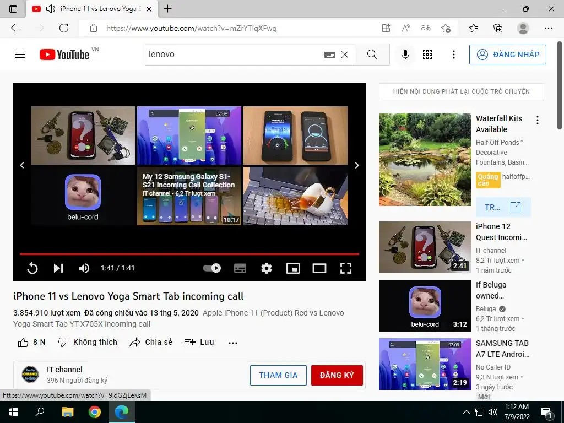Show chat replay HIỆN NỘI DUNG PHÁT LẠI
This screenshot has width=564, height=423.
(462, 92)
